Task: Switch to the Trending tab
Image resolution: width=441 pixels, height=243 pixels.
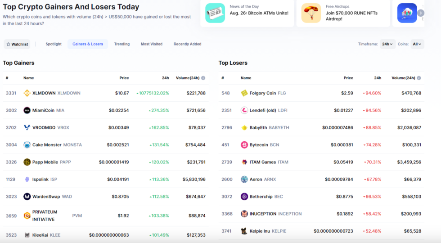Action: pyautogui.click(x=121, y=44)
